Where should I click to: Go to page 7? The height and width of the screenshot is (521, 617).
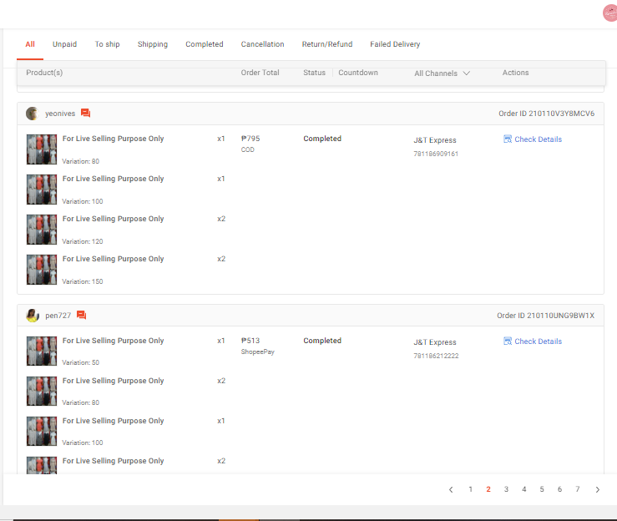pos(578,489)
